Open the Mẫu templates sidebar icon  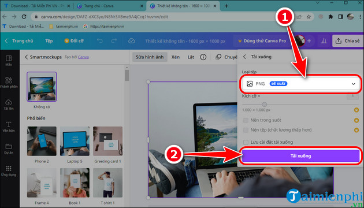pos(9,60)
